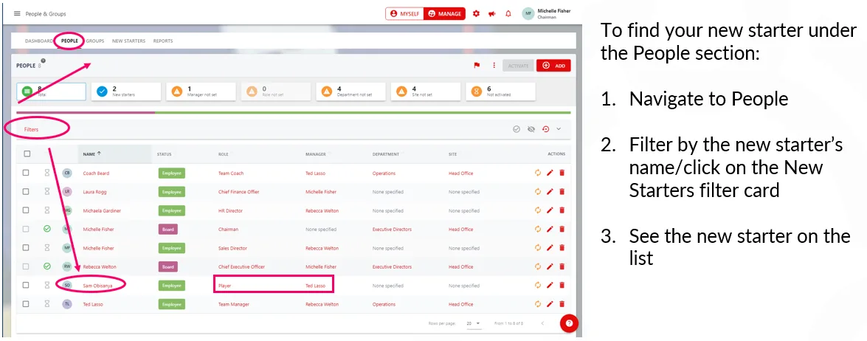Click sync icon for Michaela Gardiner

537,210
